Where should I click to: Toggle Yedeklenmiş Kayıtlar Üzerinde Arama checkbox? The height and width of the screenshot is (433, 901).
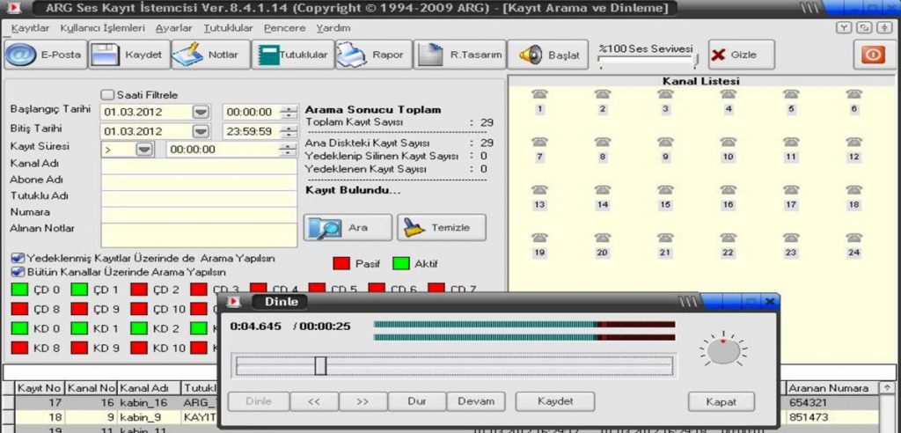[x=18, y=259]
